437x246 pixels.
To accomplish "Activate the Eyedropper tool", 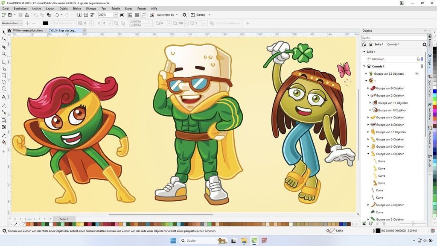I will 4,135.
